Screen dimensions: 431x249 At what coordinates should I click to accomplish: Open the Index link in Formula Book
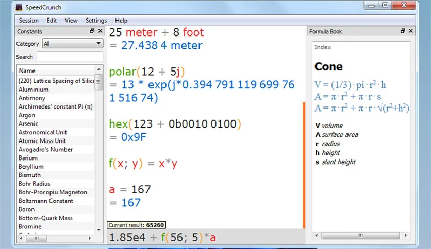(x=323, y=47)
